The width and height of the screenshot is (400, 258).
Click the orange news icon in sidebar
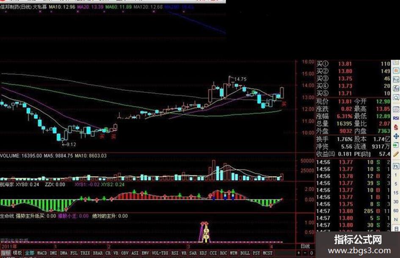(396, 70)
